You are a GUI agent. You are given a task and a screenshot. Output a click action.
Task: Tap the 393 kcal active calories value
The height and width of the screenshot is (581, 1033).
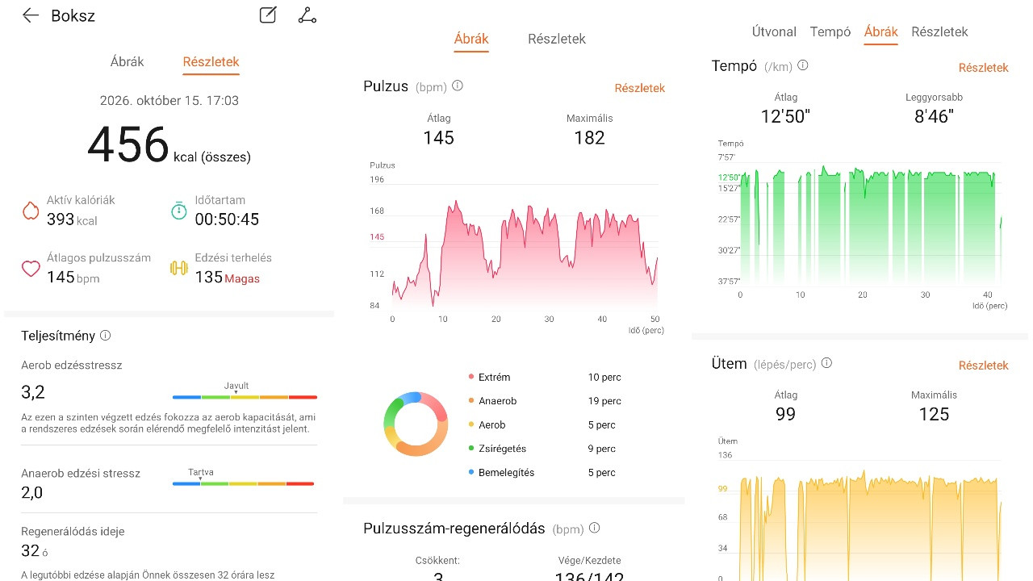pyautogui.click(x=72, y=219)
